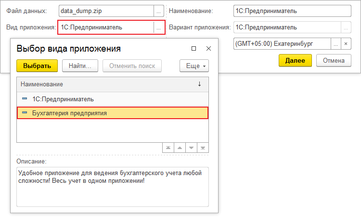361x218 pixels.
Task: Sort by Наименование column header
Action: pyautogui.click(x=113, y=84)
